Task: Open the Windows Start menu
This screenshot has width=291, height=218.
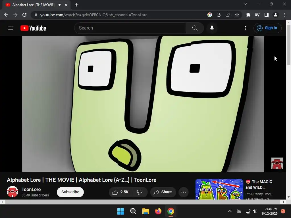Action: [120, 211]
